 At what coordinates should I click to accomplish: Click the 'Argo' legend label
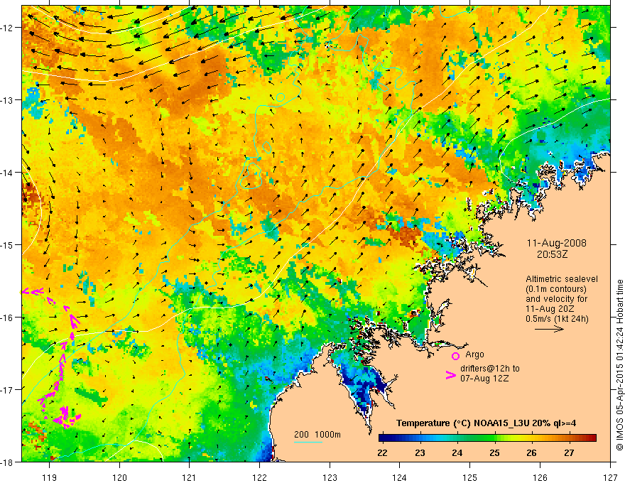474,354
